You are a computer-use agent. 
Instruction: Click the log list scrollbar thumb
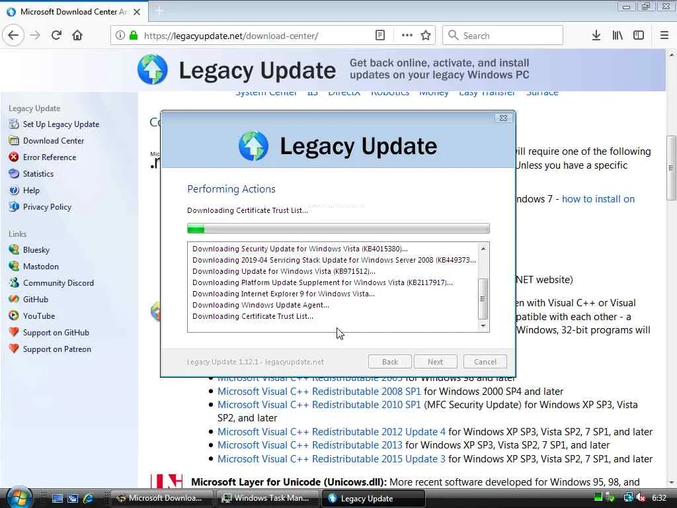point(483,298)
